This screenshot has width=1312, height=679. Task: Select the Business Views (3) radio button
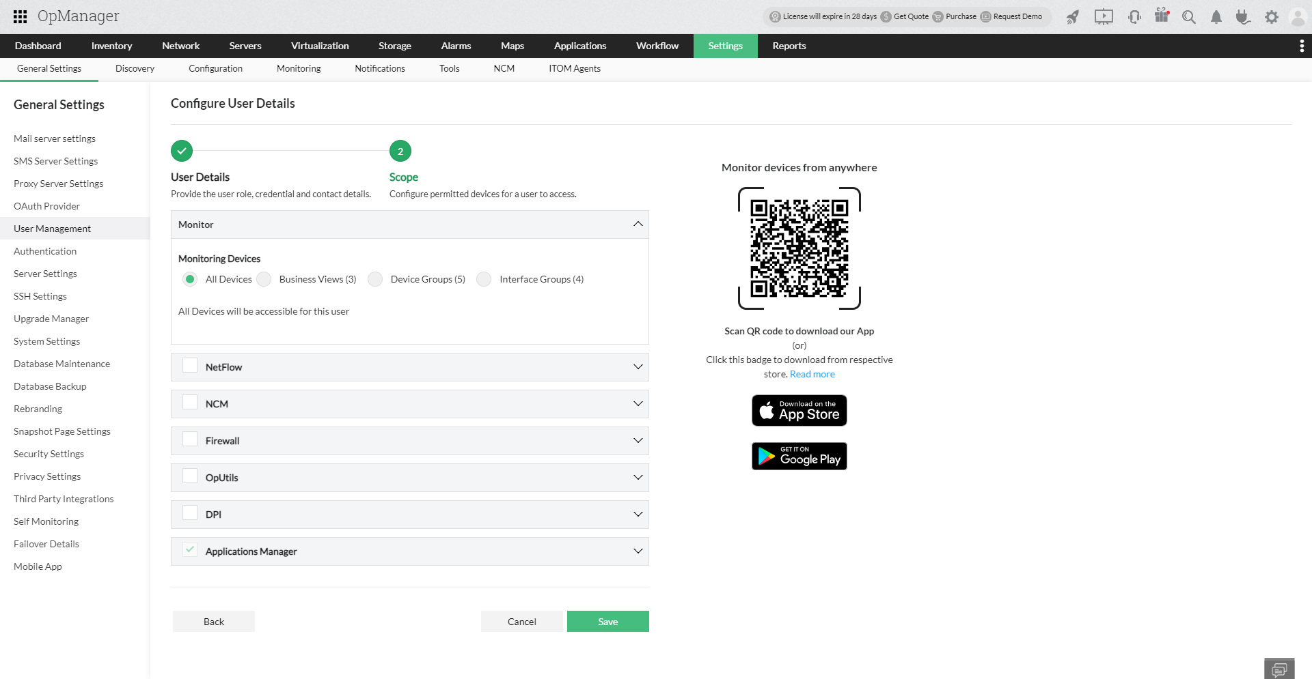pyautogui.click(x=264, y=279)
